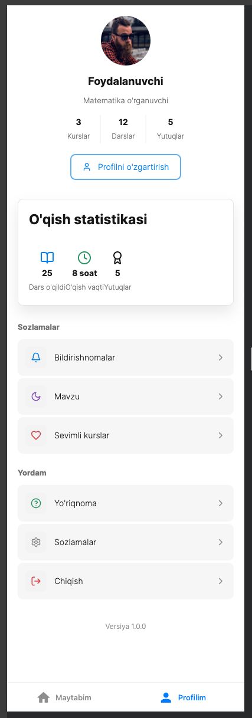Click the profile avatar photo

click(126, 40)
